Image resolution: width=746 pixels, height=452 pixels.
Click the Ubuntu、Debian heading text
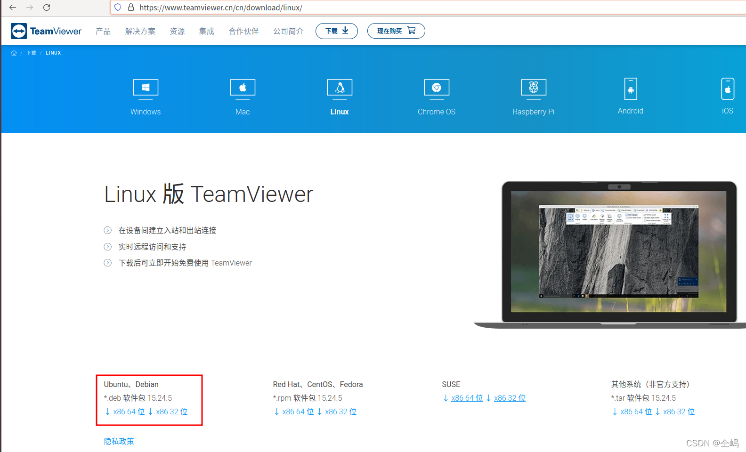131,384
